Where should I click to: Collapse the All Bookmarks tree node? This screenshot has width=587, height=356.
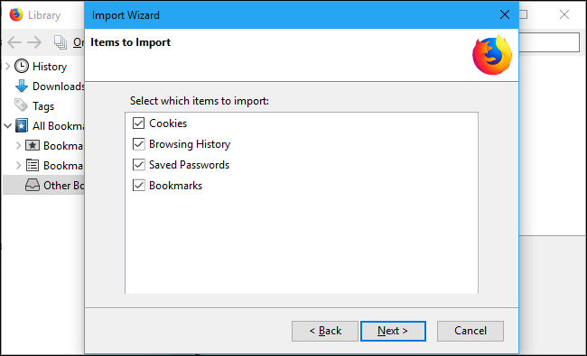pos(7,126)
